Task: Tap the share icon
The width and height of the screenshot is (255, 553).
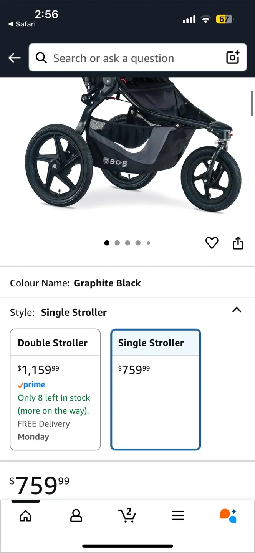Action: coord(238,243)
